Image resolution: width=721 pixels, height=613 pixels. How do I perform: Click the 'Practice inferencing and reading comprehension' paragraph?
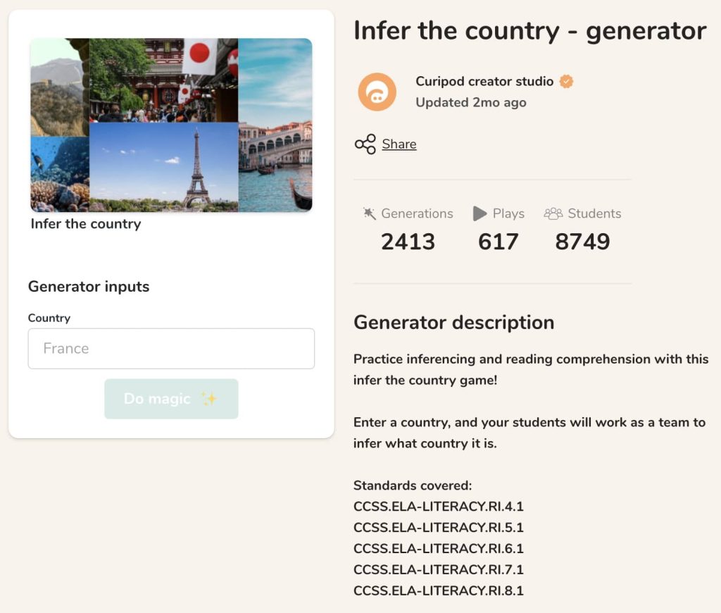click(531, 369)
